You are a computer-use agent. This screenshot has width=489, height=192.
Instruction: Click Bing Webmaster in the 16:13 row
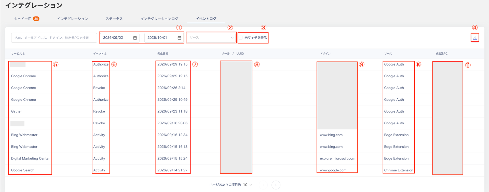pyautogui.click(x=24, y=147)
